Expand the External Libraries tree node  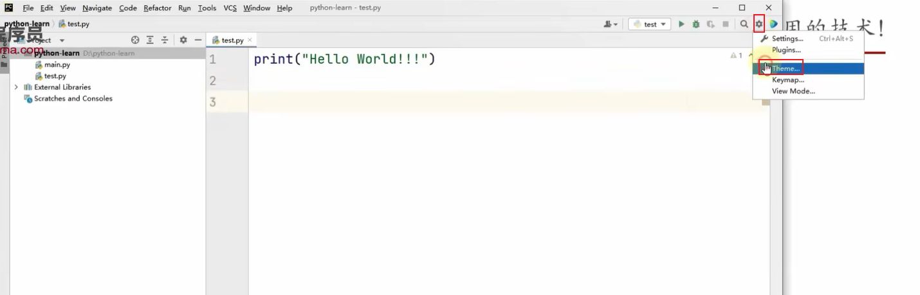pos(16,87)
